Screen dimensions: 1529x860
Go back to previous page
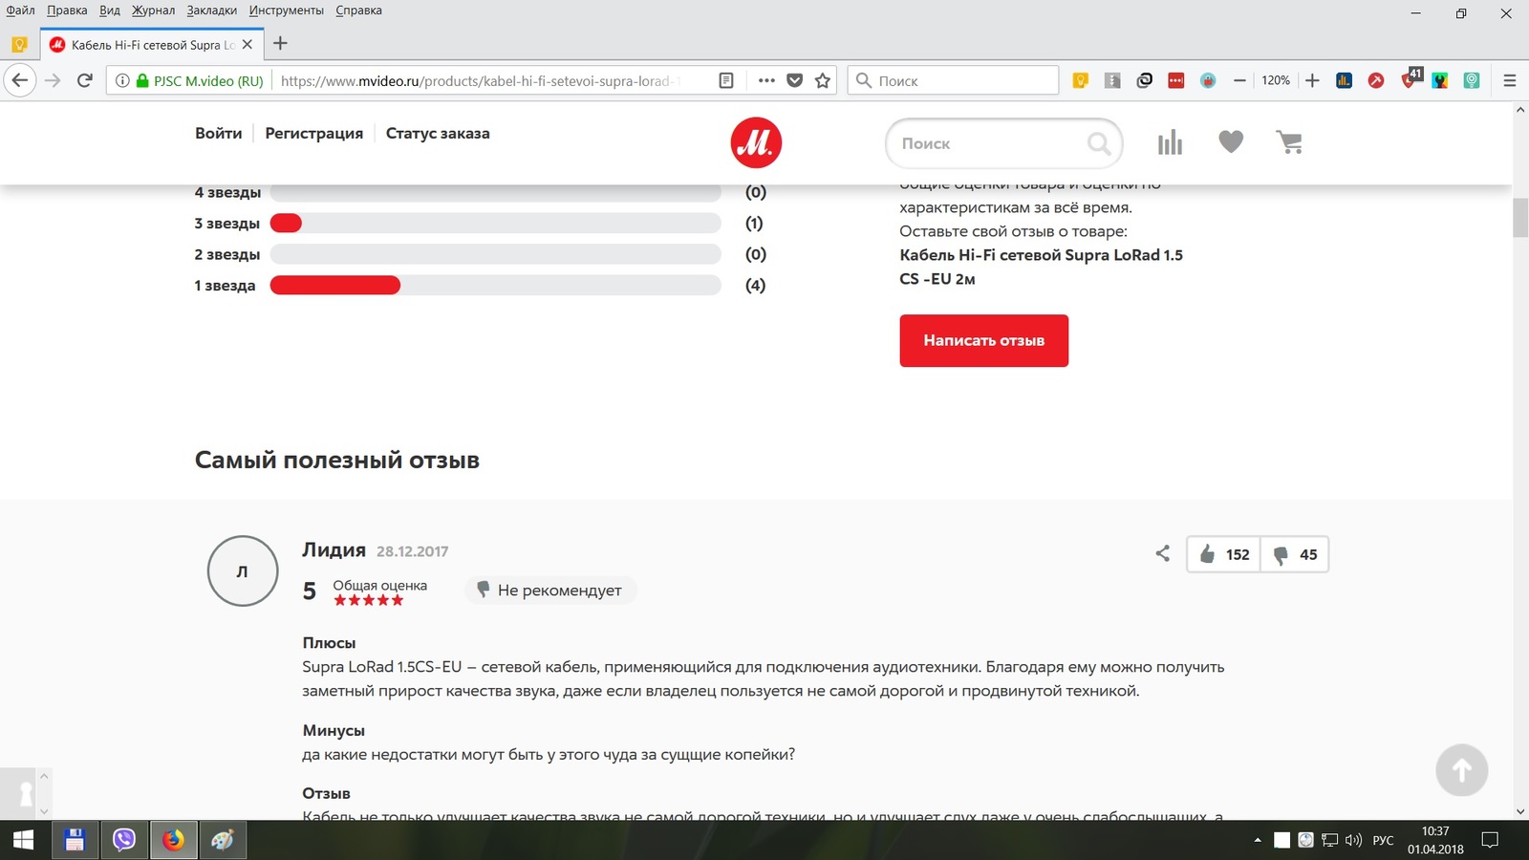point(20,80)
